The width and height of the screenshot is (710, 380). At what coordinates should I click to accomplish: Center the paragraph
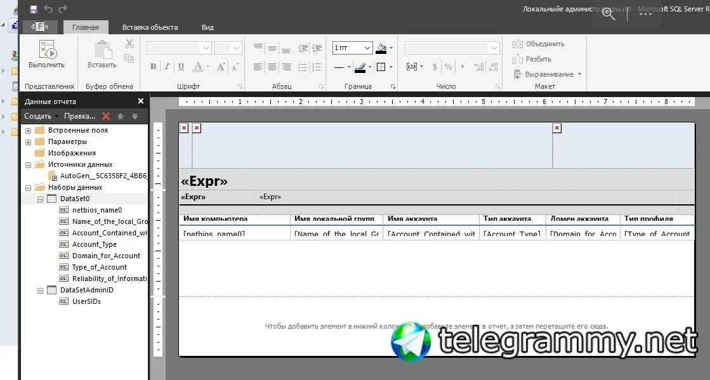272,67
